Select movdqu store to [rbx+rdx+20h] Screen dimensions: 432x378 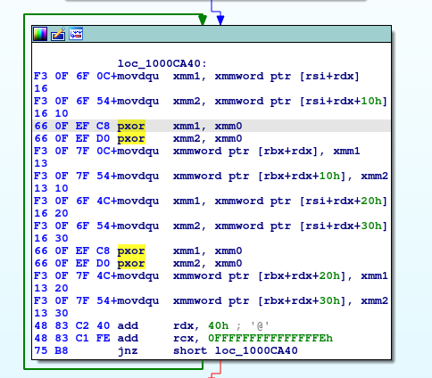pyautogui.click(x=253, y=275)
